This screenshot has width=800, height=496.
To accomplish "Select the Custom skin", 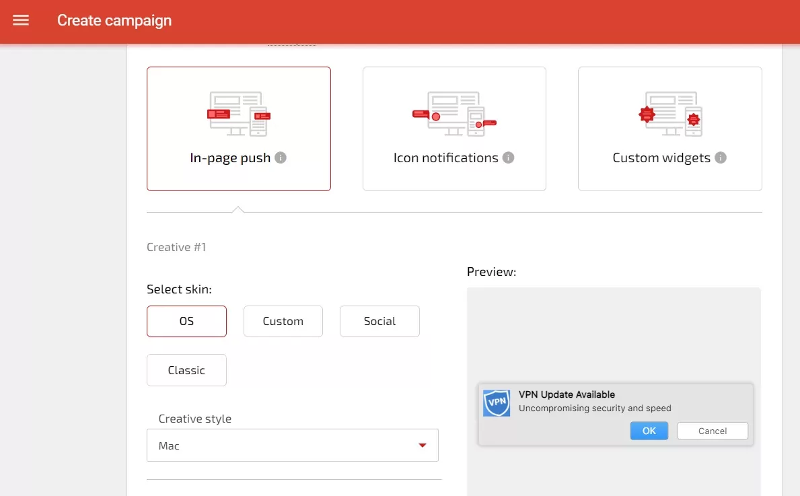I will 283,321.
